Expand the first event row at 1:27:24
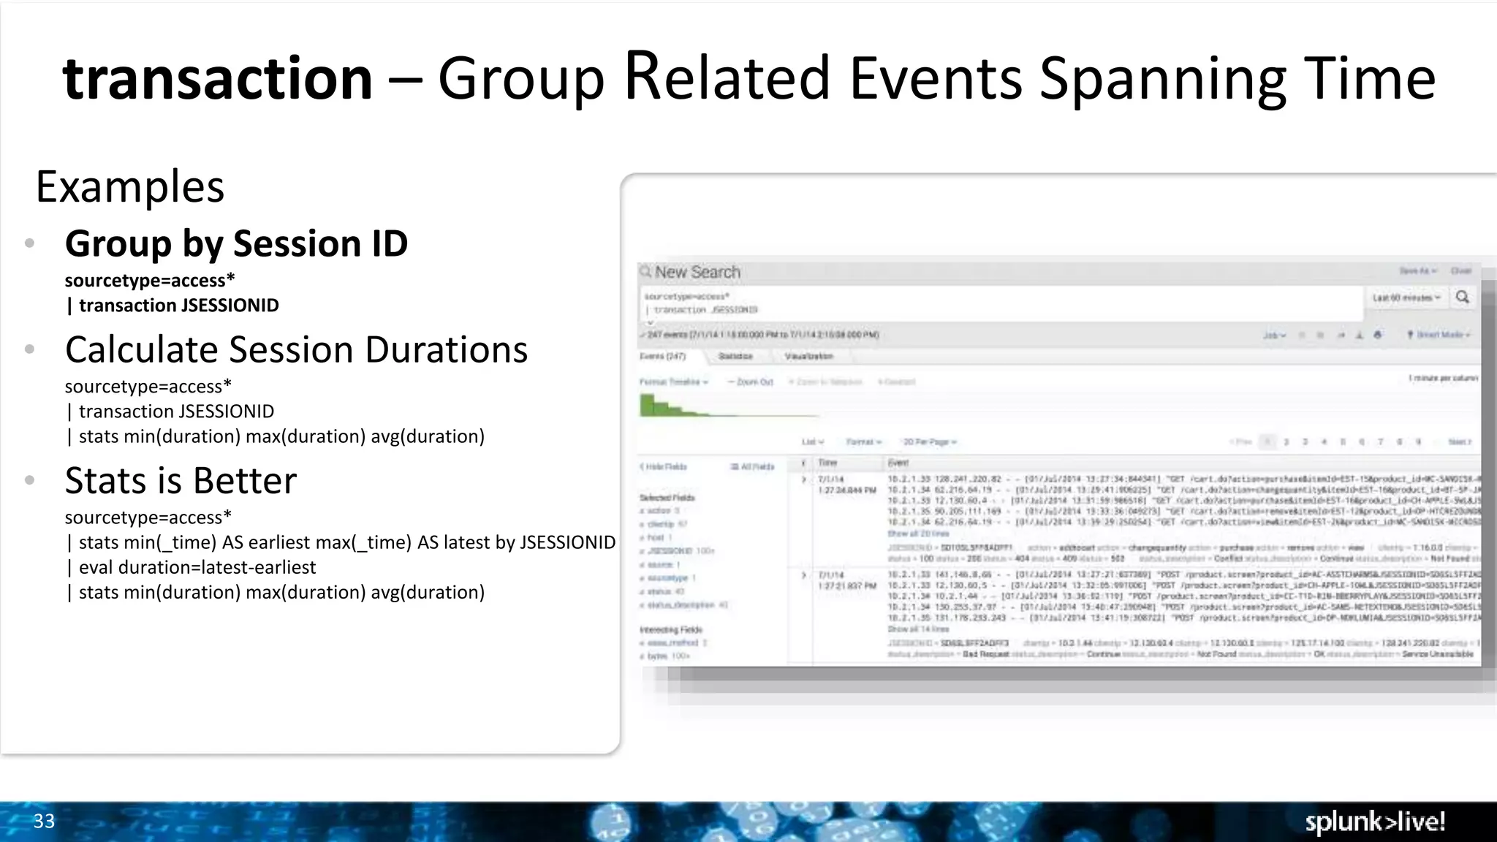Viewport: 1497px width, 842px height. 803,479
